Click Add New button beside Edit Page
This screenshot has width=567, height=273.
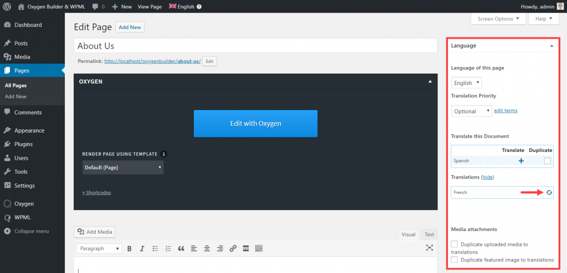pyautogui.click(x=130, y=27)
